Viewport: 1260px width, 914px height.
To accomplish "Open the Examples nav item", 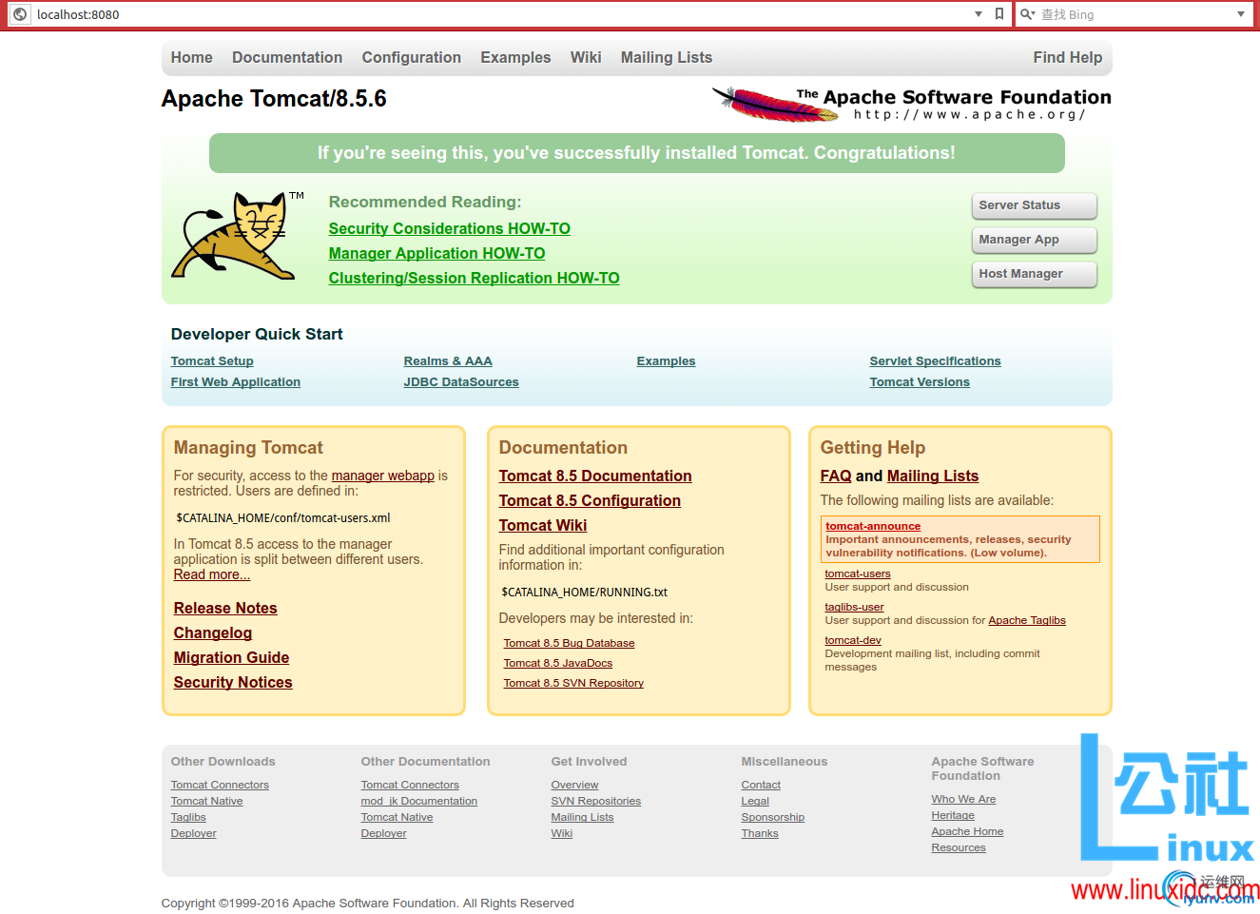I will [515, 57].
